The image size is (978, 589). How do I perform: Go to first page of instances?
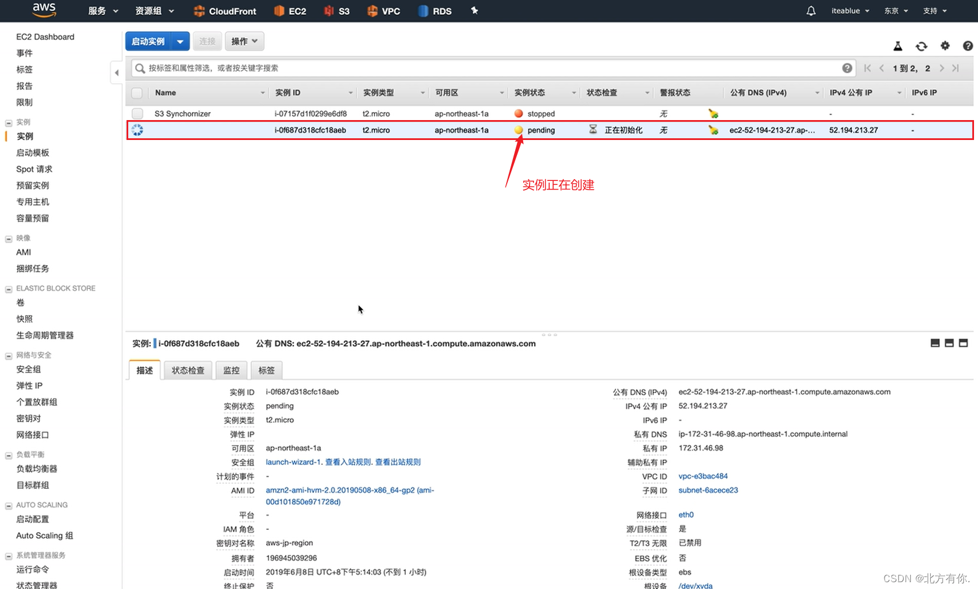point(867,68)
